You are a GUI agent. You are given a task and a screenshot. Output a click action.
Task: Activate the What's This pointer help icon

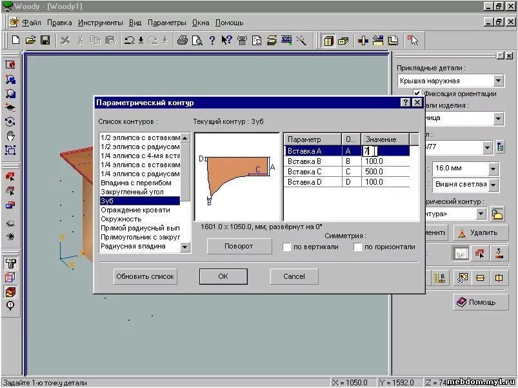[x=226, y=41]
